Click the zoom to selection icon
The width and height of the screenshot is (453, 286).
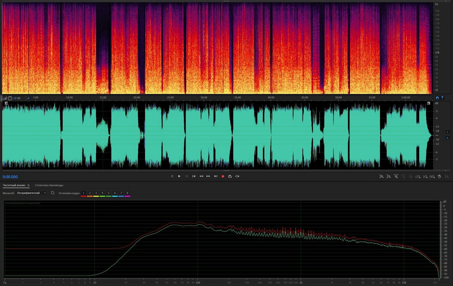tap(432, 176)
